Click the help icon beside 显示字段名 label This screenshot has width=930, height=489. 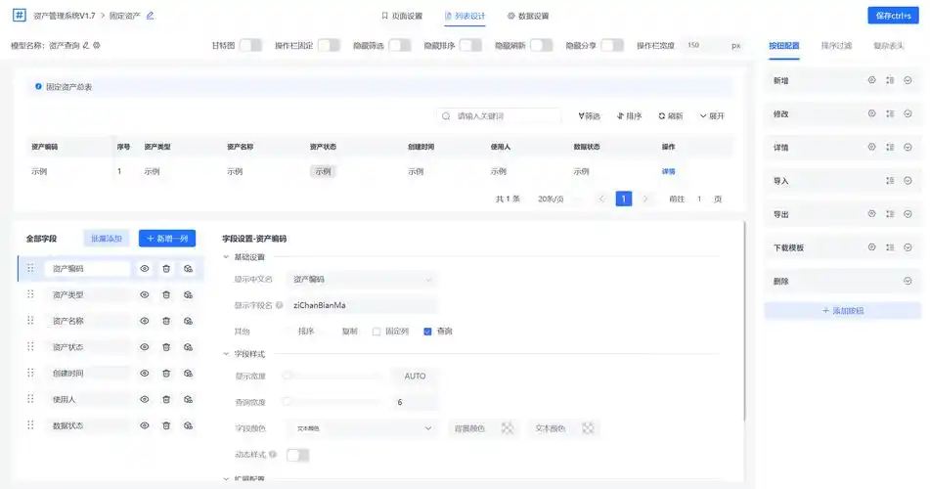(x=280, y=305)
